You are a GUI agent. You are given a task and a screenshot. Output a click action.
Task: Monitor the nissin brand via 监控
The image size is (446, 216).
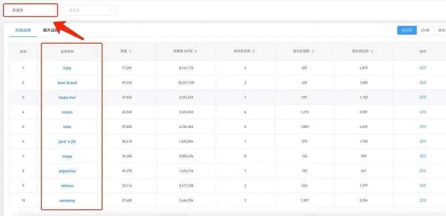pyautogui.click(x=423, y=112)
